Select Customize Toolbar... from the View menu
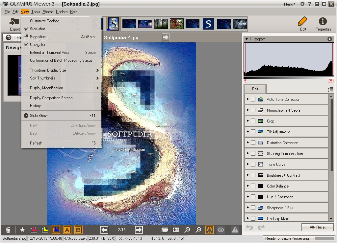 coord(61,21)
